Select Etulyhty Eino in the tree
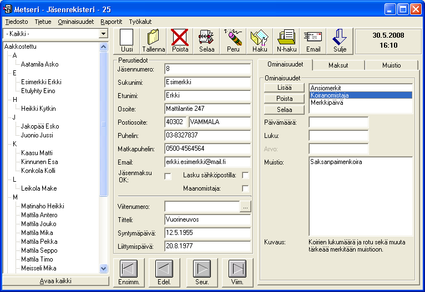The image size is (425, 292). coord(38,91)
